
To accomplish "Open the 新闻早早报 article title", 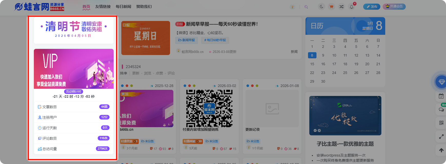I will (222, 24).
